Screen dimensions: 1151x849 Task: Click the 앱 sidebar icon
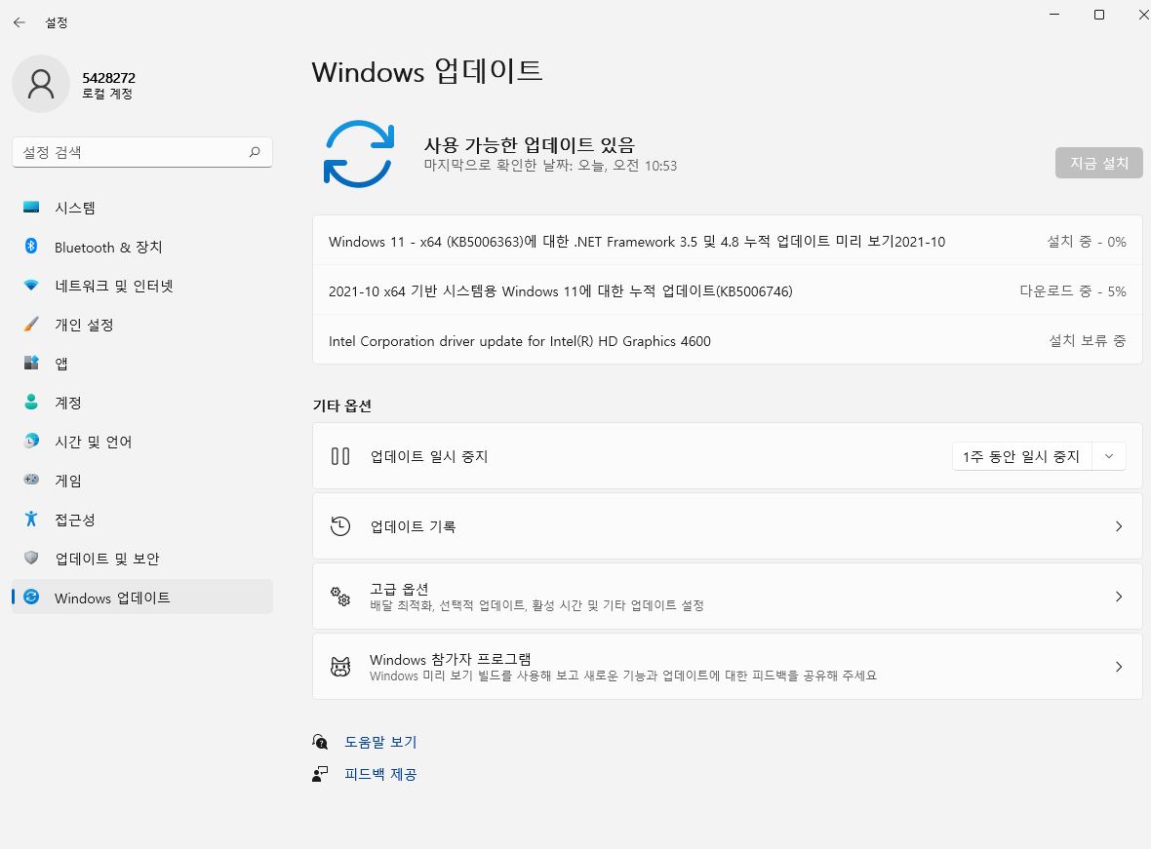31,363
